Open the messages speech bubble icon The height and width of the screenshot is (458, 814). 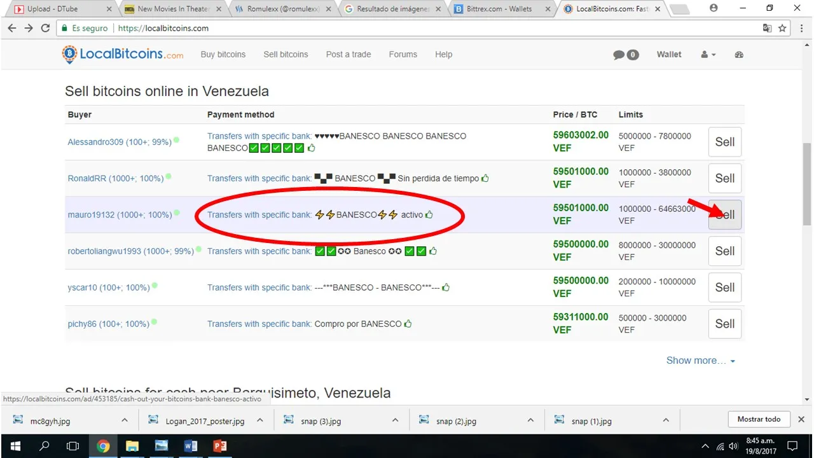(x=619, y=55)
